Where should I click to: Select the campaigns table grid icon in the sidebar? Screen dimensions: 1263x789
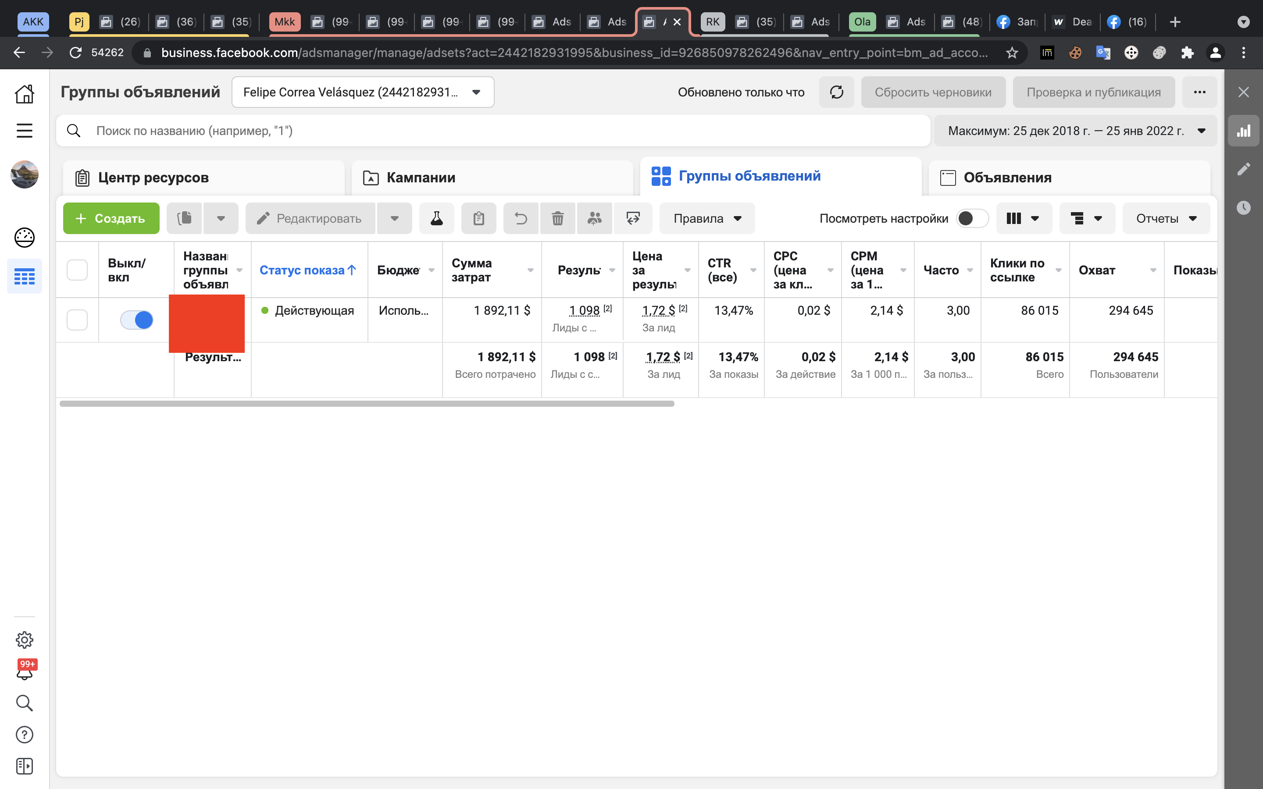point(25,276)
